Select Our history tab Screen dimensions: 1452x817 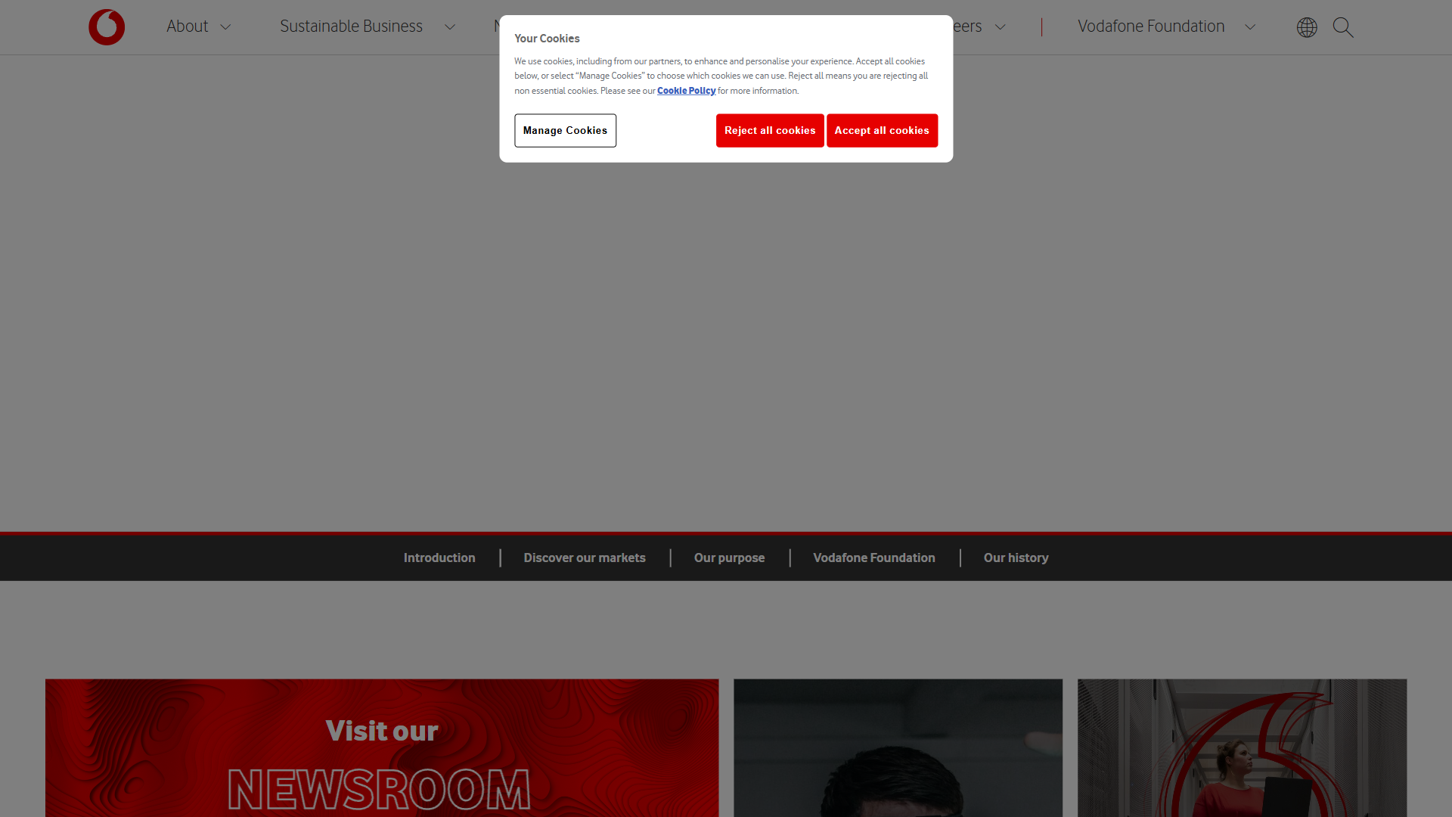click(x=1016, y=558)
